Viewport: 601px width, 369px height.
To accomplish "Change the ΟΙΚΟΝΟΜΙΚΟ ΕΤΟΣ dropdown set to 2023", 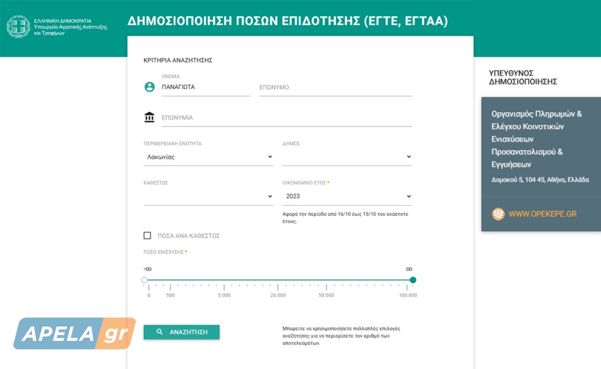I will [347, 196].
